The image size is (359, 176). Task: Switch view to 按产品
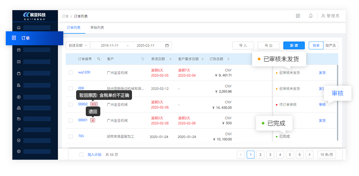point(330,45)
